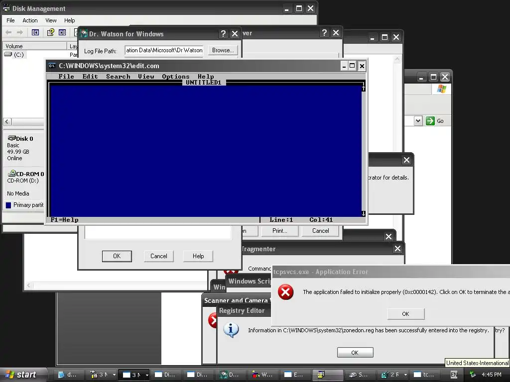Open the edit.com console system menu icon
The image size is (510, 382).
[x=52, y=66]
